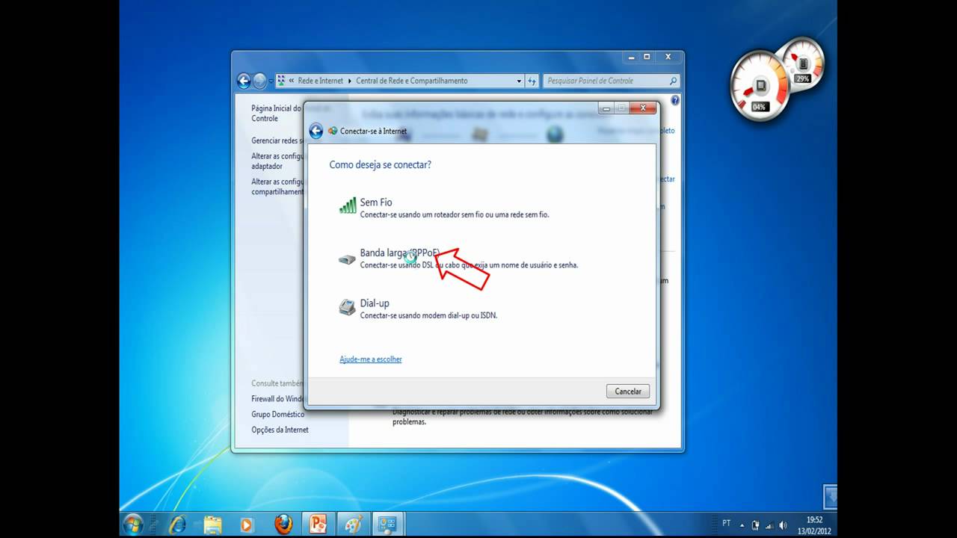Open the Firewall do Windows sidebar link
Image resolution: width=957 pixels, height=538 pixels.
[x=277, y=399]
